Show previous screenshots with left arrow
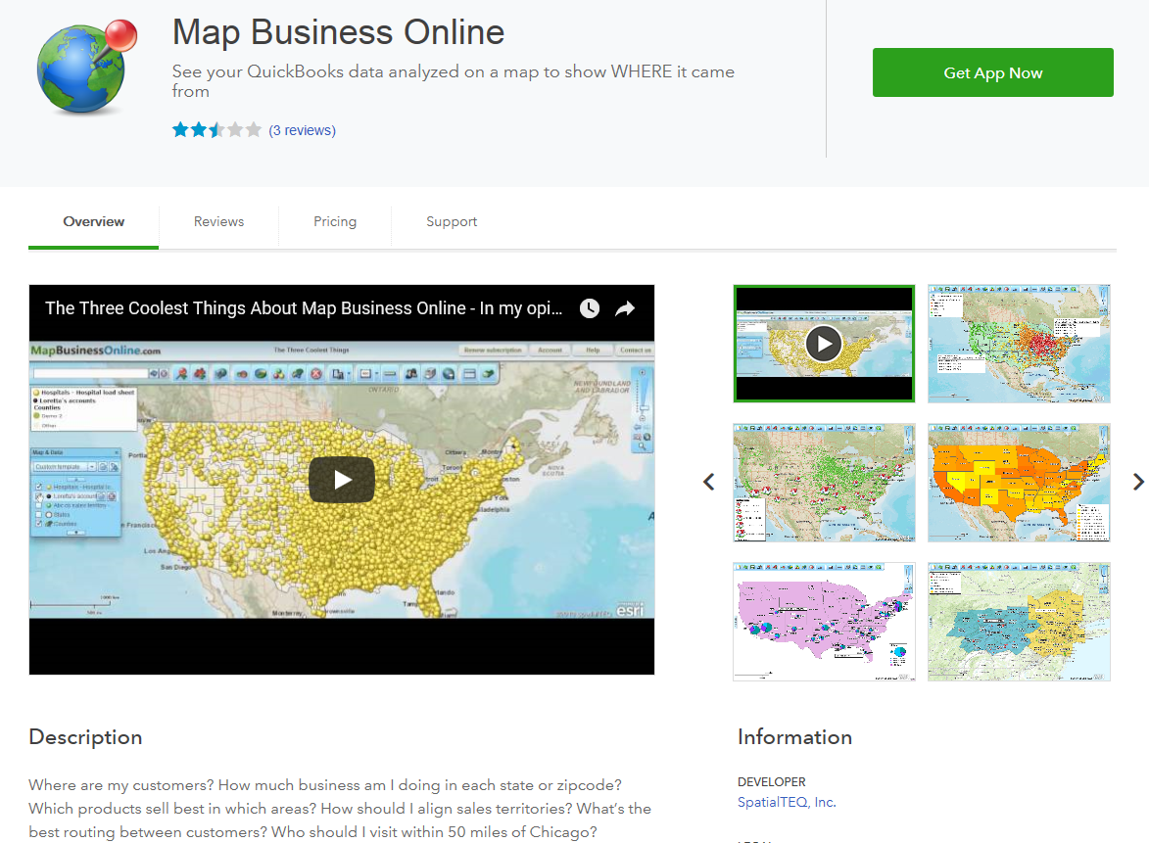Screen dimensions: 1149x843 pyautogui.click(x=709, y=482)
